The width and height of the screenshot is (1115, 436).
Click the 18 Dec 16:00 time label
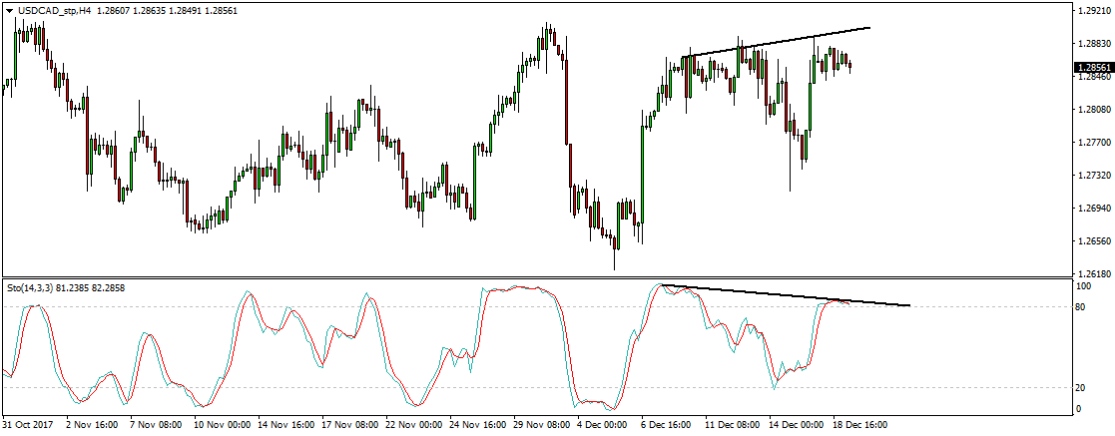(x=861, y=425)
